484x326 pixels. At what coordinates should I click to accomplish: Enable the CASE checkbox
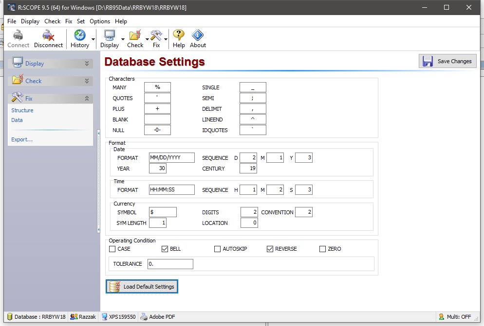click(x=112, y=249)
